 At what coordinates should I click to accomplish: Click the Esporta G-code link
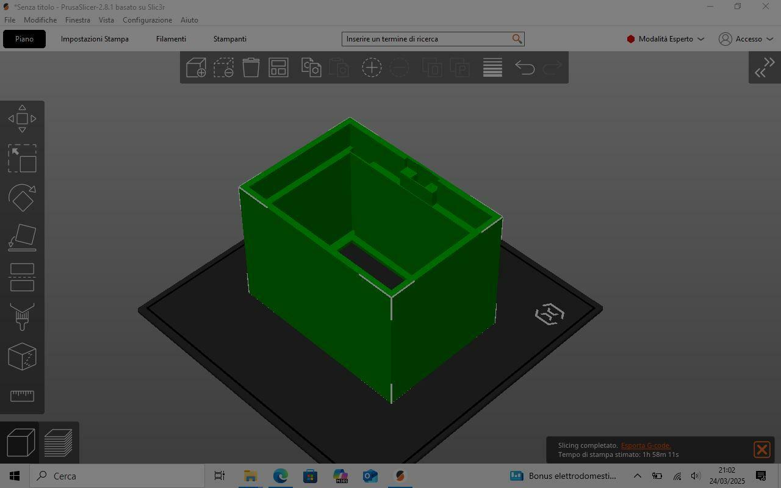pos(646,445)
